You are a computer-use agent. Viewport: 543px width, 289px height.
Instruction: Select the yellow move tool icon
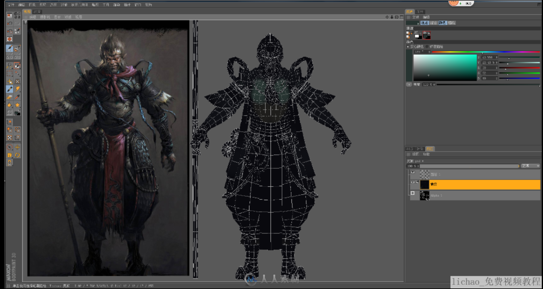(10, 81)
